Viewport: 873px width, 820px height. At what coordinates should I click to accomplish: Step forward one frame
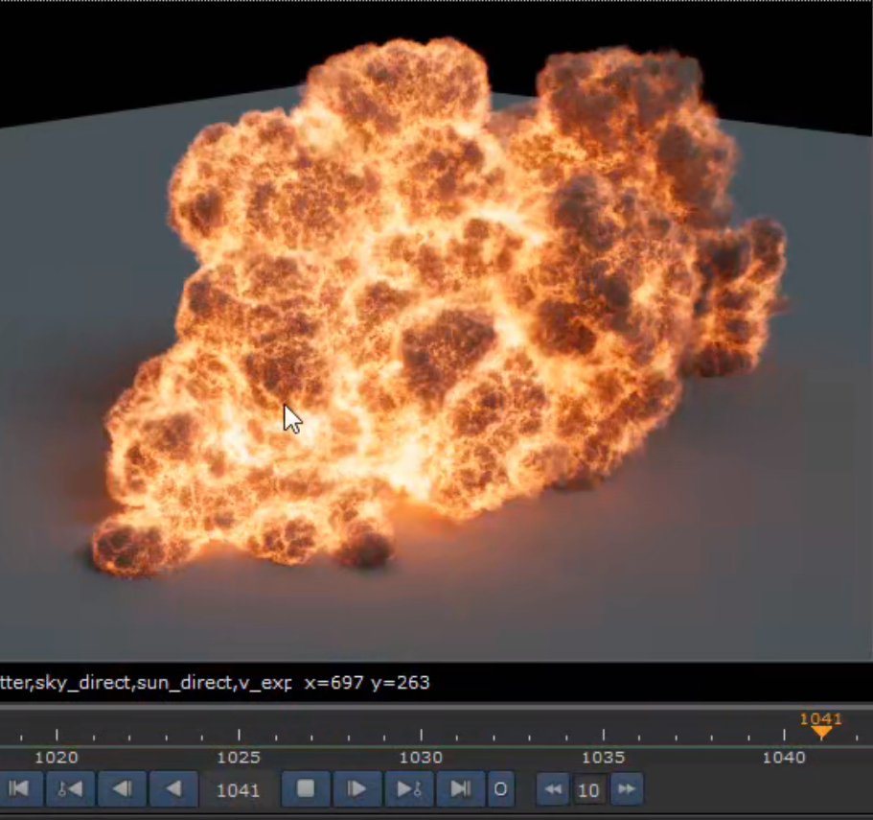pyautogui.click(x=356, y=788)
